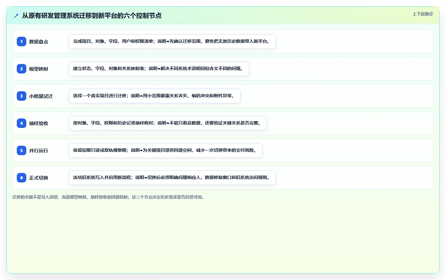Click the 小批量试迁 step label
This screenshot has height=280, width=446.
click(x=41, y=96)
